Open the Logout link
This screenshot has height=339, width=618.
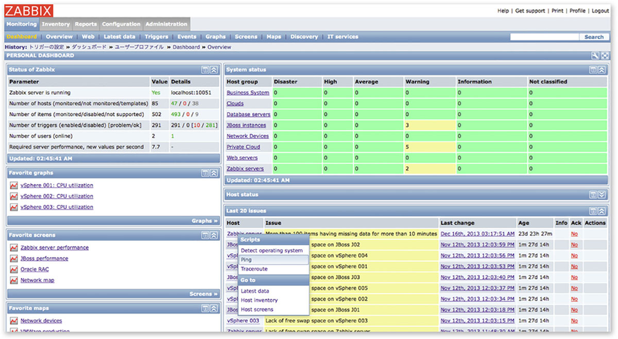click(x=600, y=10)
